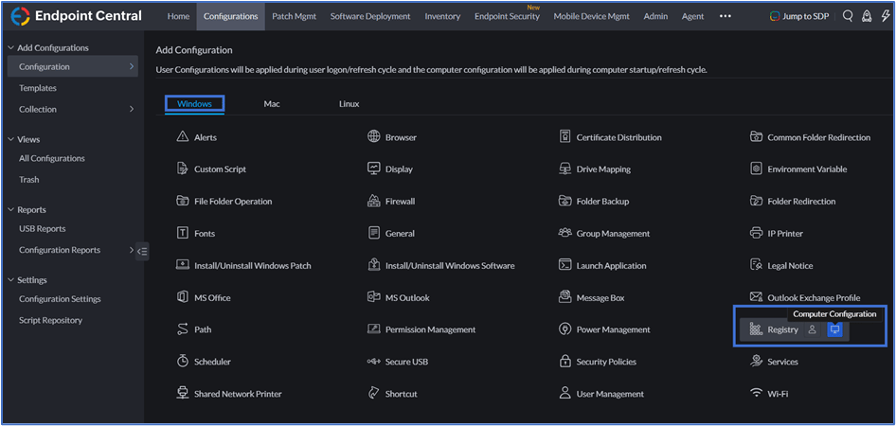Click Jump to SDP
The height and width of the screenshot is (426, 896).
pos(798,16)
